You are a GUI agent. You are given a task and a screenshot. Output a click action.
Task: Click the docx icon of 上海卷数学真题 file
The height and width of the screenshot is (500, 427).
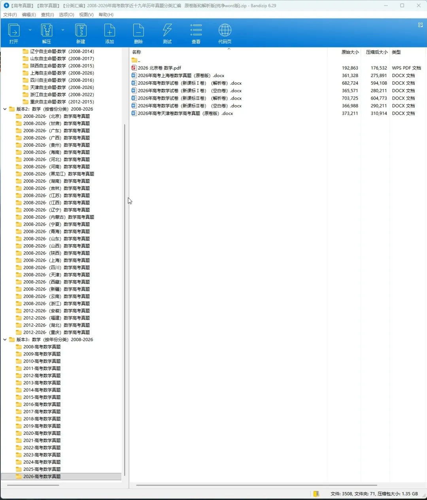pos(134,75)
